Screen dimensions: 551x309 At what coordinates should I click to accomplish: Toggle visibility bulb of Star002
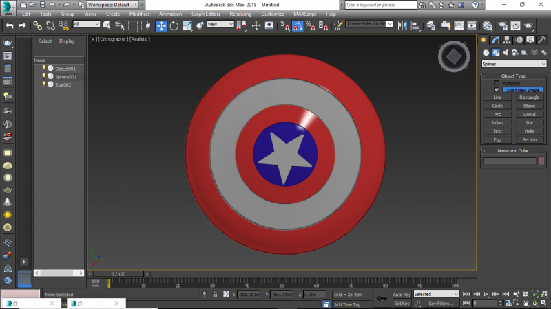[x=44, y=84]
